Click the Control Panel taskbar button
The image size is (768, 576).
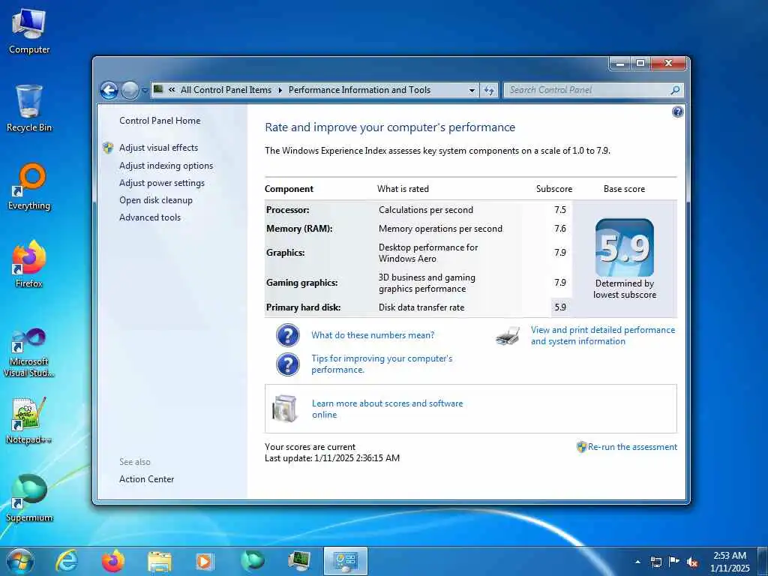pos(345,561)
